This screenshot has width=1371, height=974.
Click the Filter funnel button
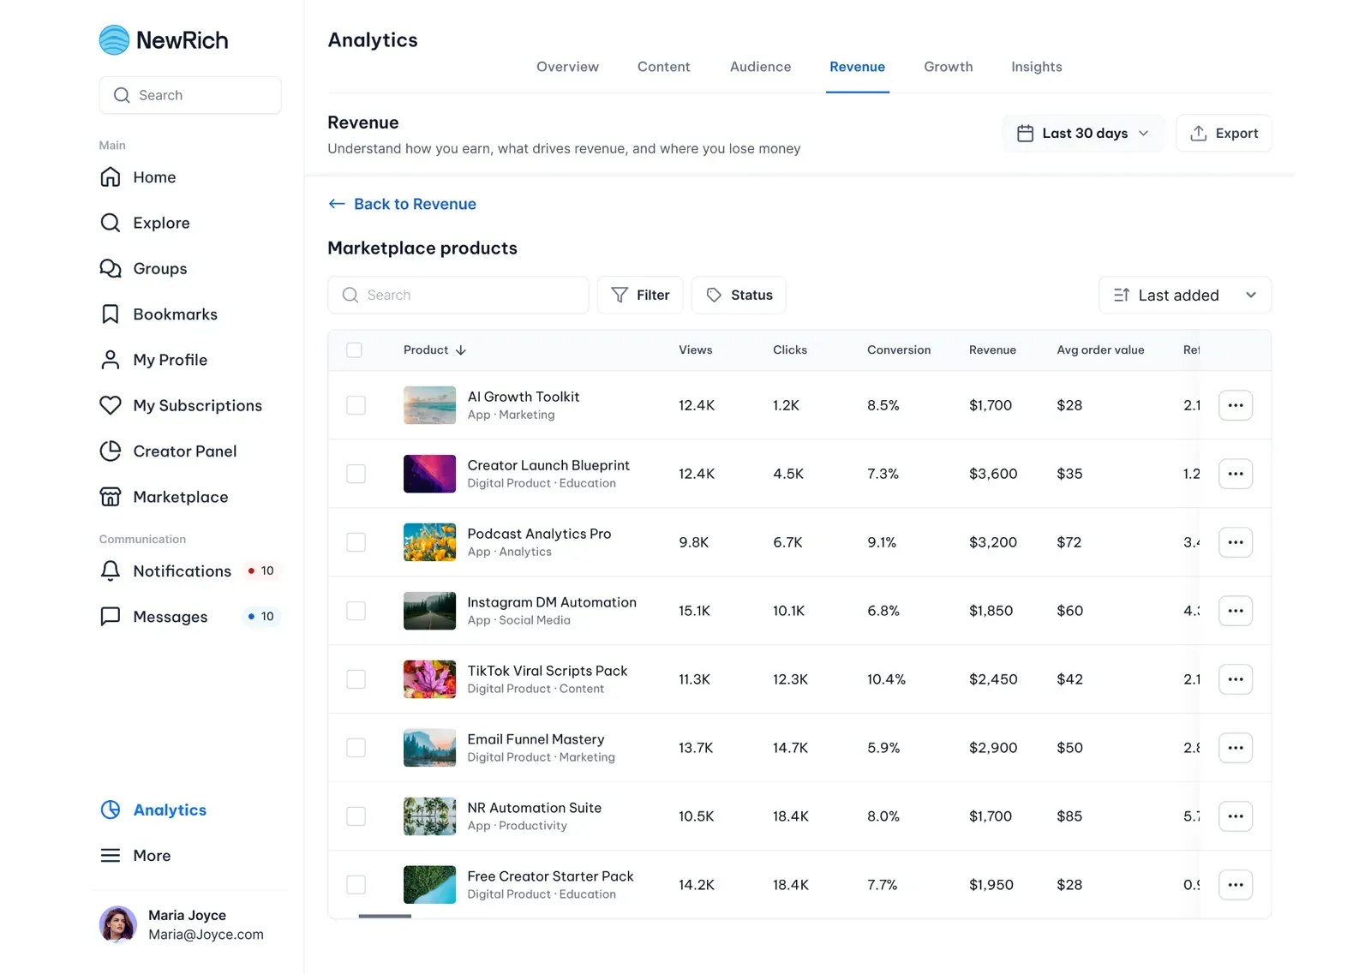640,295
